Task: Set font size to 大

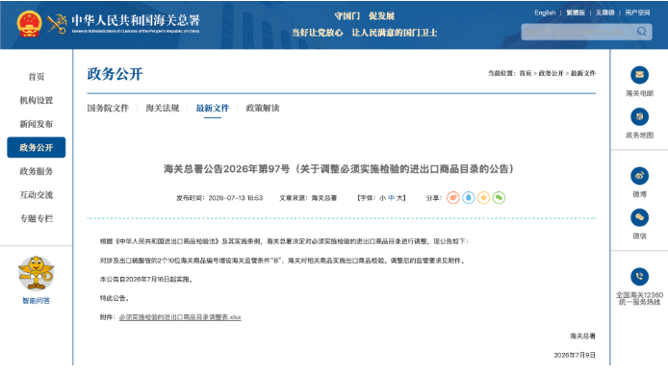Action: click(399, 198)
